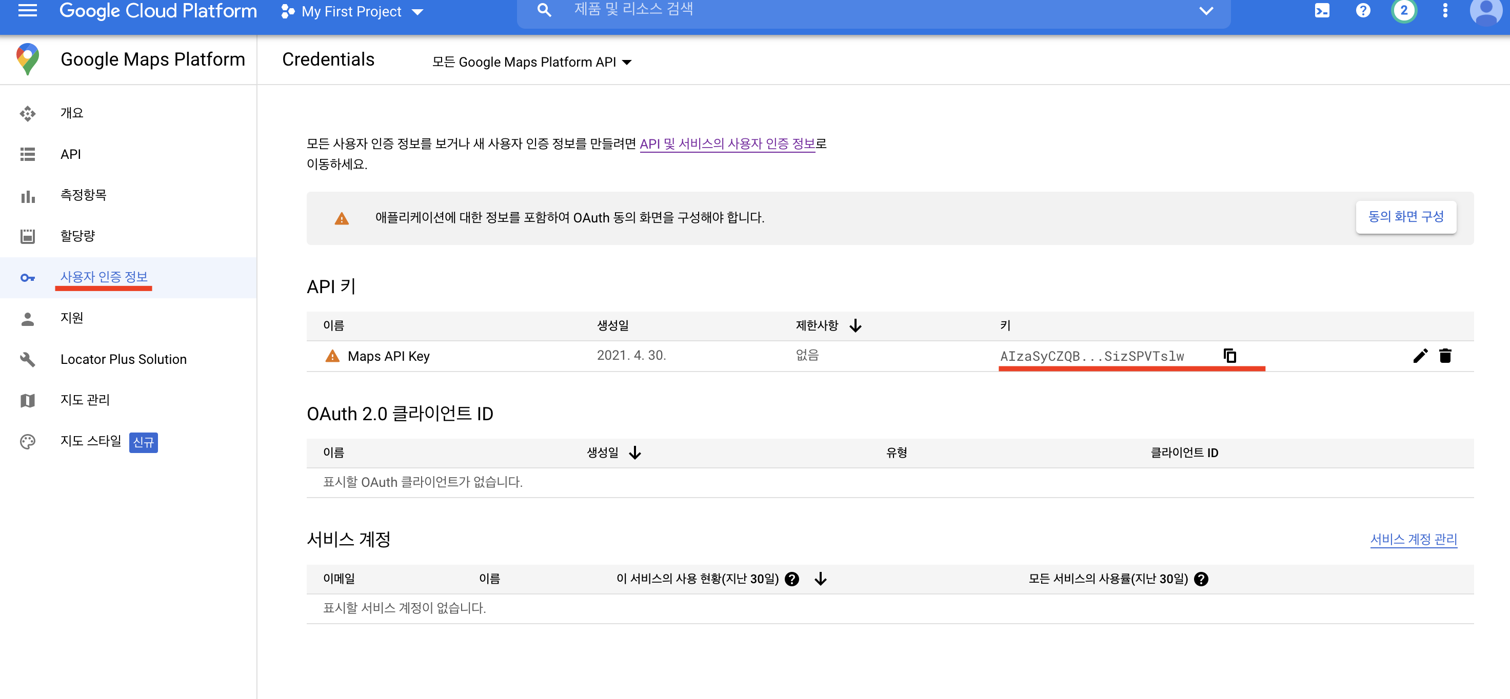This screenshot has width=1510, height=699.
Task: Expand 모든 Google Maps Platform API filter
Action: 531,62
